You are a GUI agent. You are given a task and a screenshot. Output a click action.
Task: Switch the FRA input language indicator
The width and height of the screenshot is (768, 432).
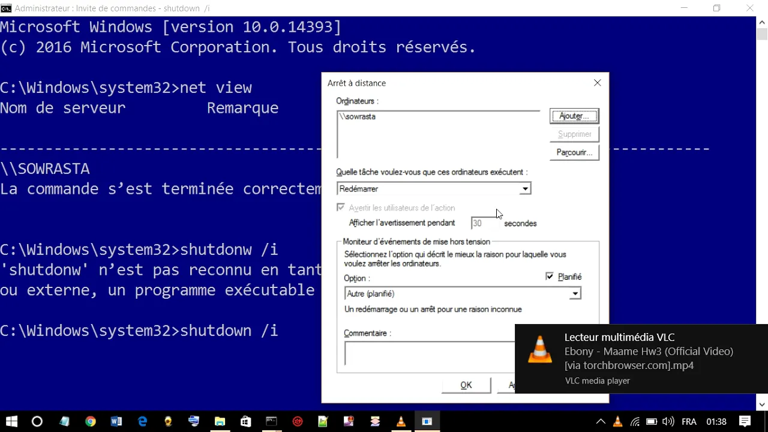pos(689,422)
